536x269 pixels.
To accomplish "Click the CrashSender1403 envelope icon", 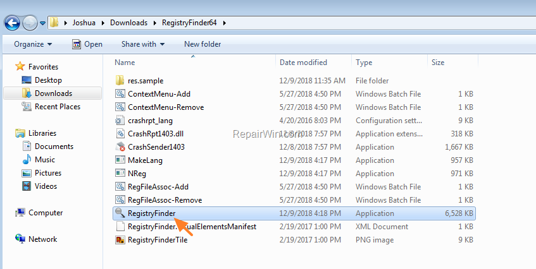I will [x=120, y=147].
